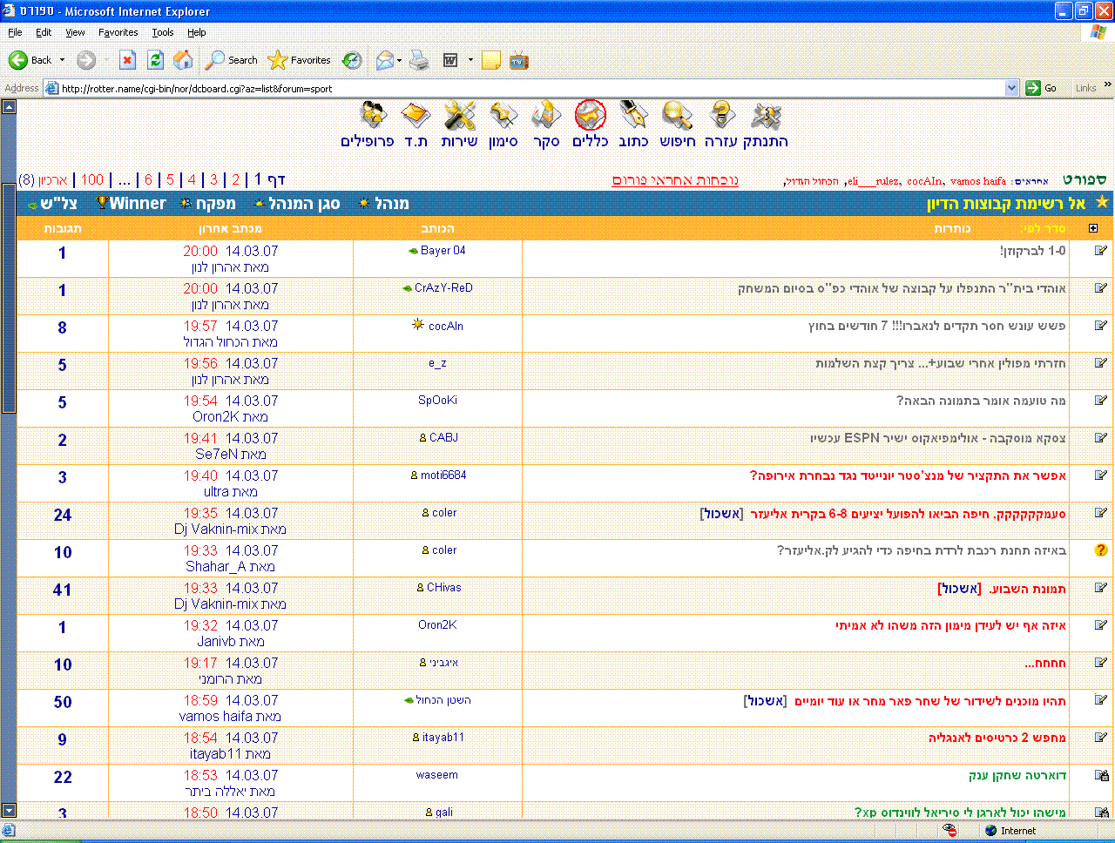The height and width of the screenshot is (843, 1115).
Task: Open the Back button history dropdown arrow
Action: (62, 60)
